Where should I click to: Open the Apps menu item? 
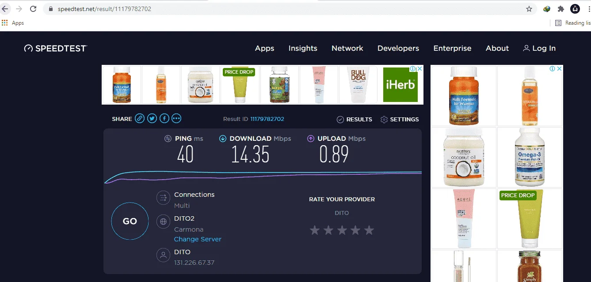(x=264, y=48)
